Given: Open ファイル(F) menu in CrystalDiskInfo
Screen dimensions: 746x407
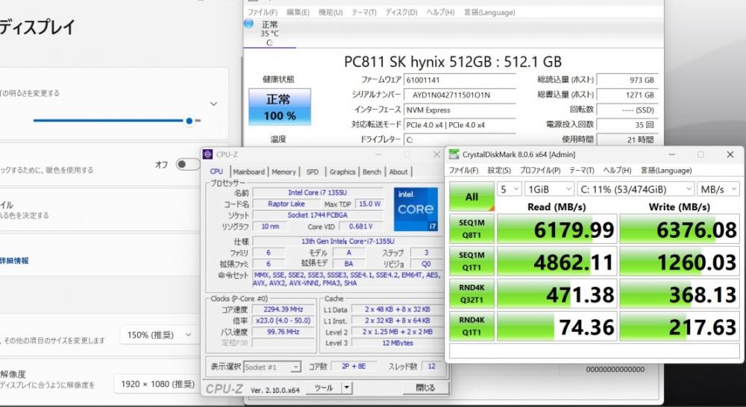Looking at the screenshot, I should (x=263, y=13).
